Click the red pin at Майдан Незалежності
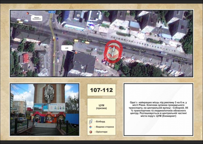This screenshot has height=144, width=203. click(28, 13)
